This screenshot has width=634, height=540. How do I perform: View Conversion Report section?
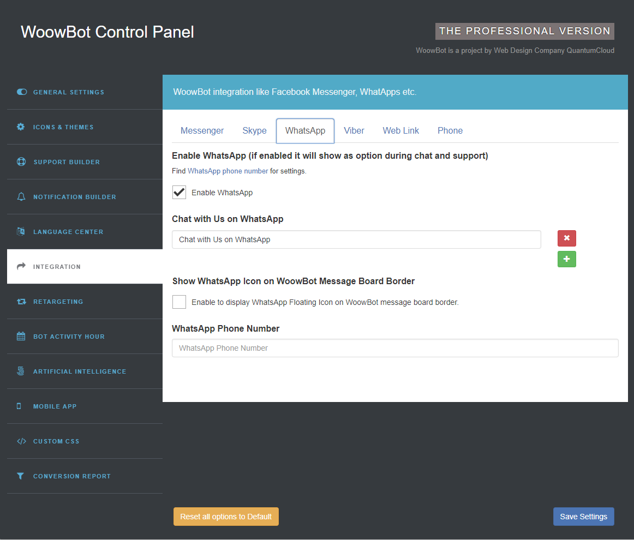(85, 476)
